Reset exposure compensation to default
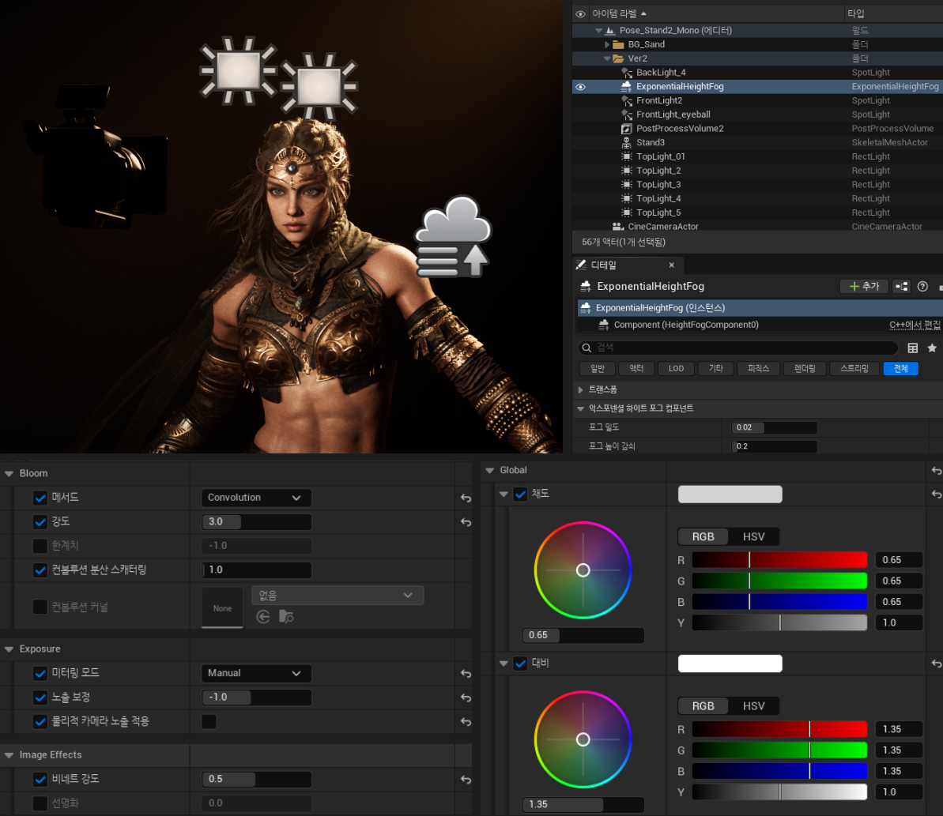 [466, 698]
